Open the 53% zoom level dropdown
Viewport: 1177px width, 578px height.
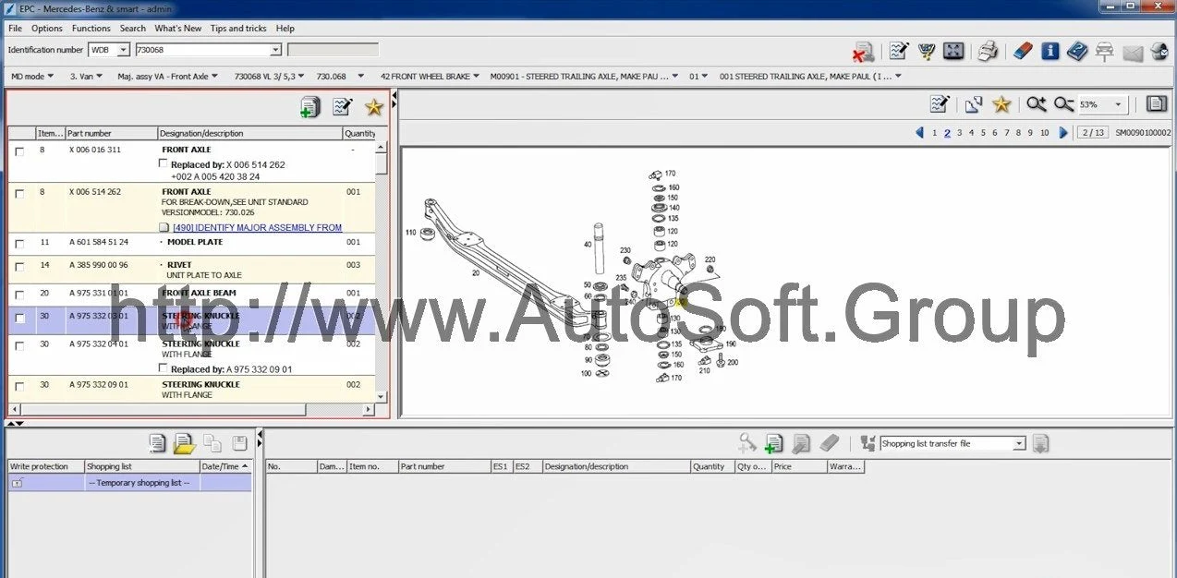1118,105
